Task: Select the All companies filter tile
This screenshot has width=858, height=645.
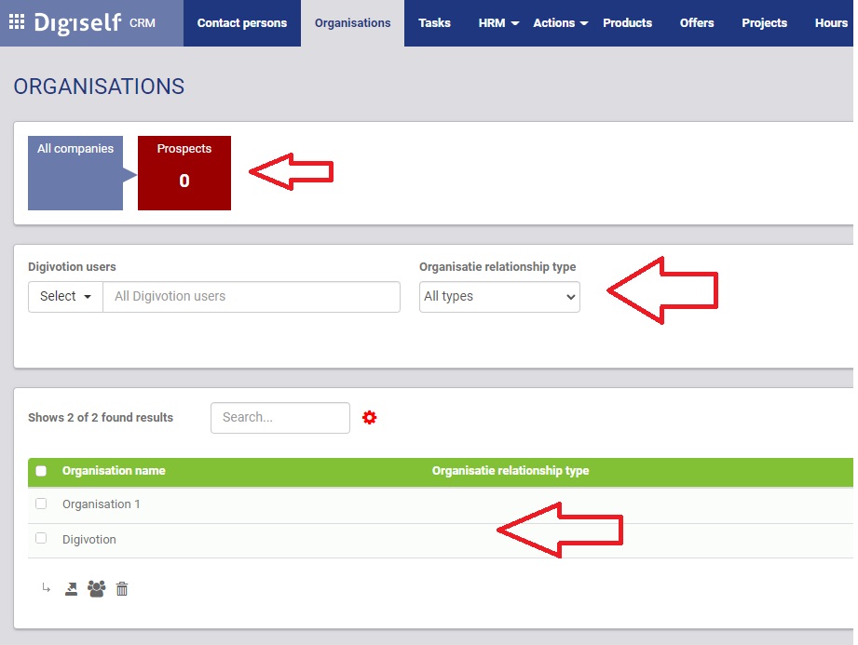Action: pyautogui.click(x=75, y=173)
